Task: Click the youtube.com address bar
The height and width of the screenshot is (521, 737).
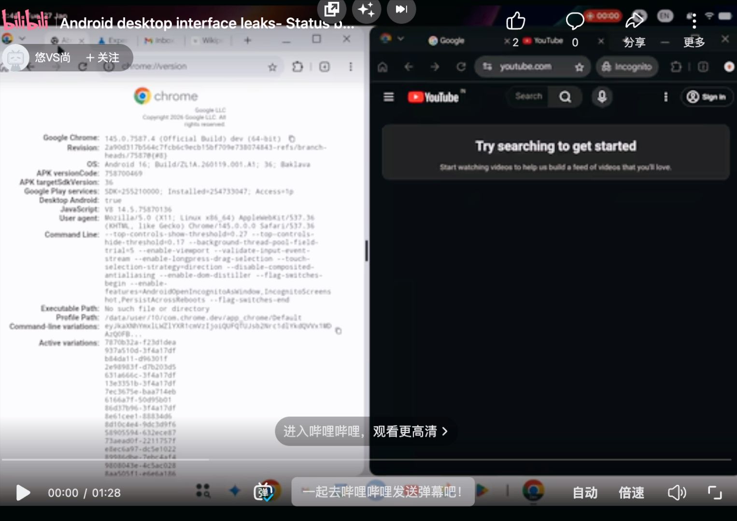Action: 533,67
